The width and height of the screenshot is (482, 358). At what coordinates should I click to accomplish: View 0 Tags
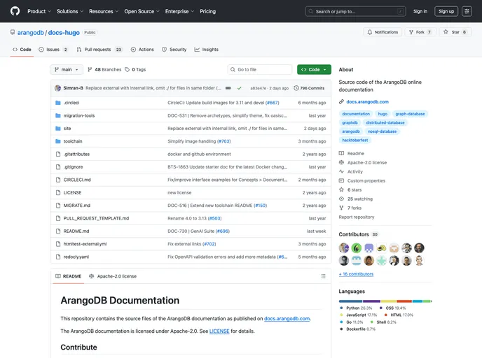pos(135,70)
